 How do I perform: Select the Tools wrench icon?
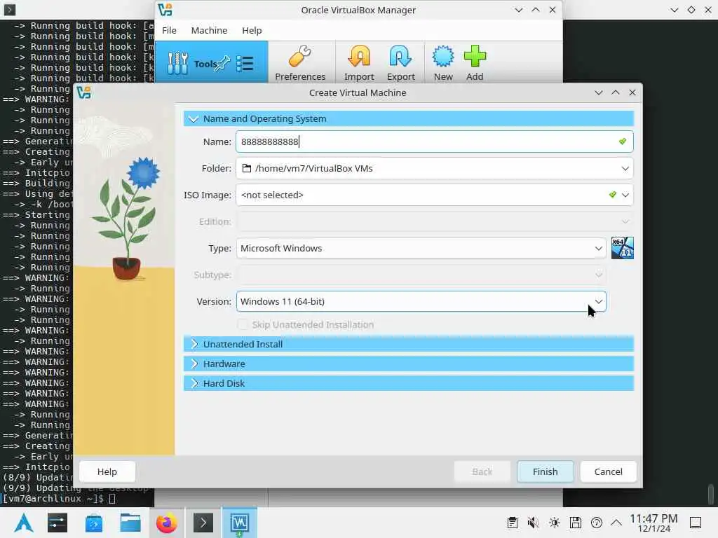pos(177,63)
